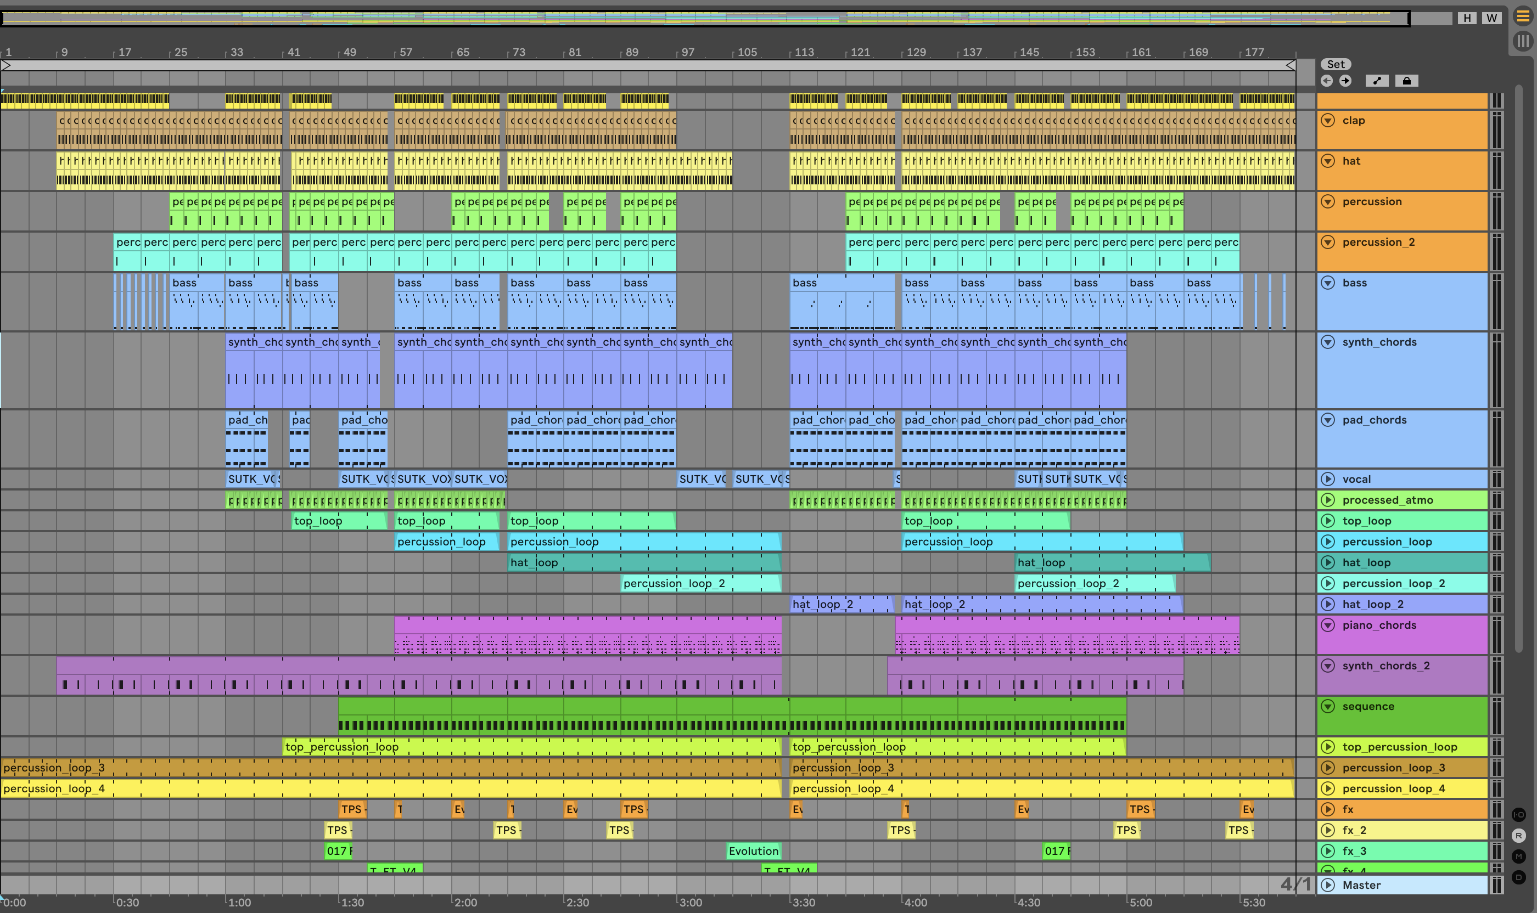Screen dimensions: 1537x913
Task: Toggle the Mixer section M button
Action: 1518,856
